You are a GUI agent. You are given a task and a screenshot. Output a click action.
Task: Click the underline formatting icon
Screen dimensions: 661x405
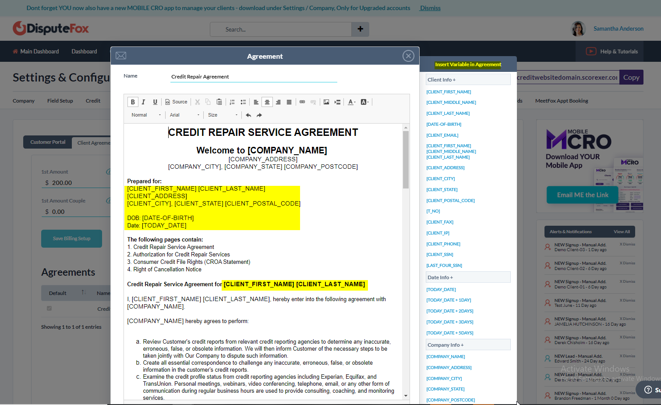[x=155, y=102]
